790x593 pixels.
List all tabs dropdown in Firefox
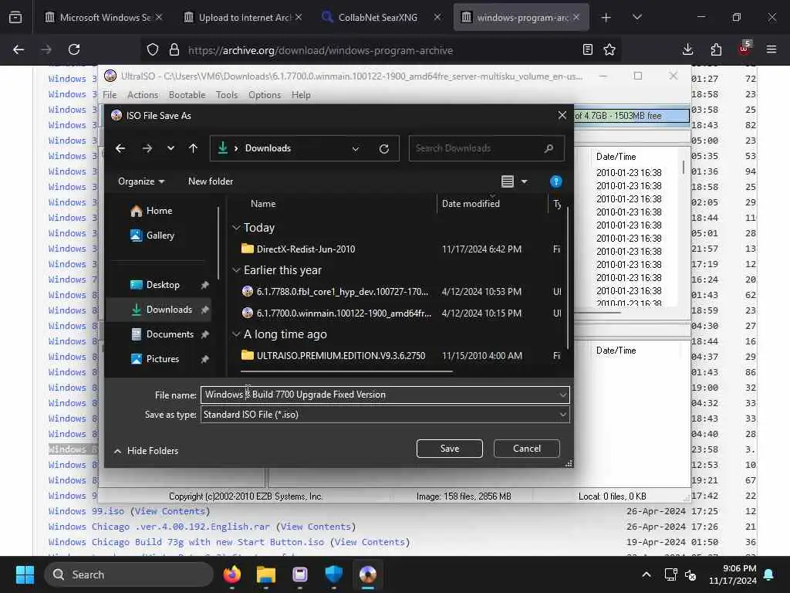coord(636,18)
